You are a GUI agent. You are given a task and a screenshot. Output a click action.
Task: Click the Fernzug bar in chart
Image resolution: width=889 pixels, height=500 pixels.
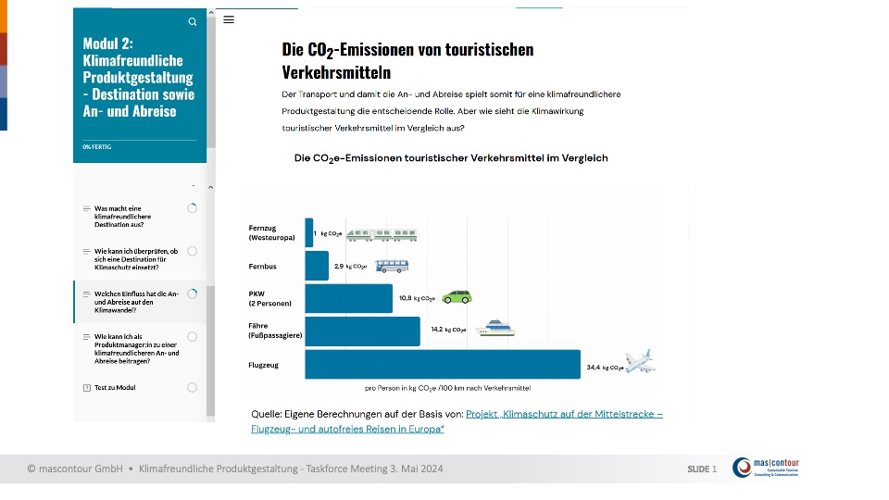(309, 232)
